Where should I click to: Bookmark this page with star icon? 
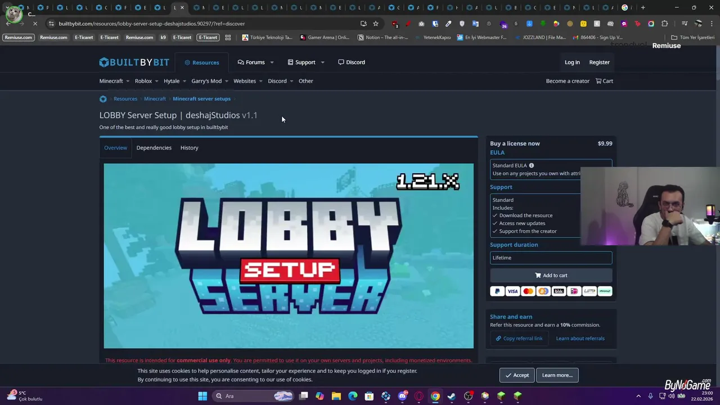tap(376, 24)
